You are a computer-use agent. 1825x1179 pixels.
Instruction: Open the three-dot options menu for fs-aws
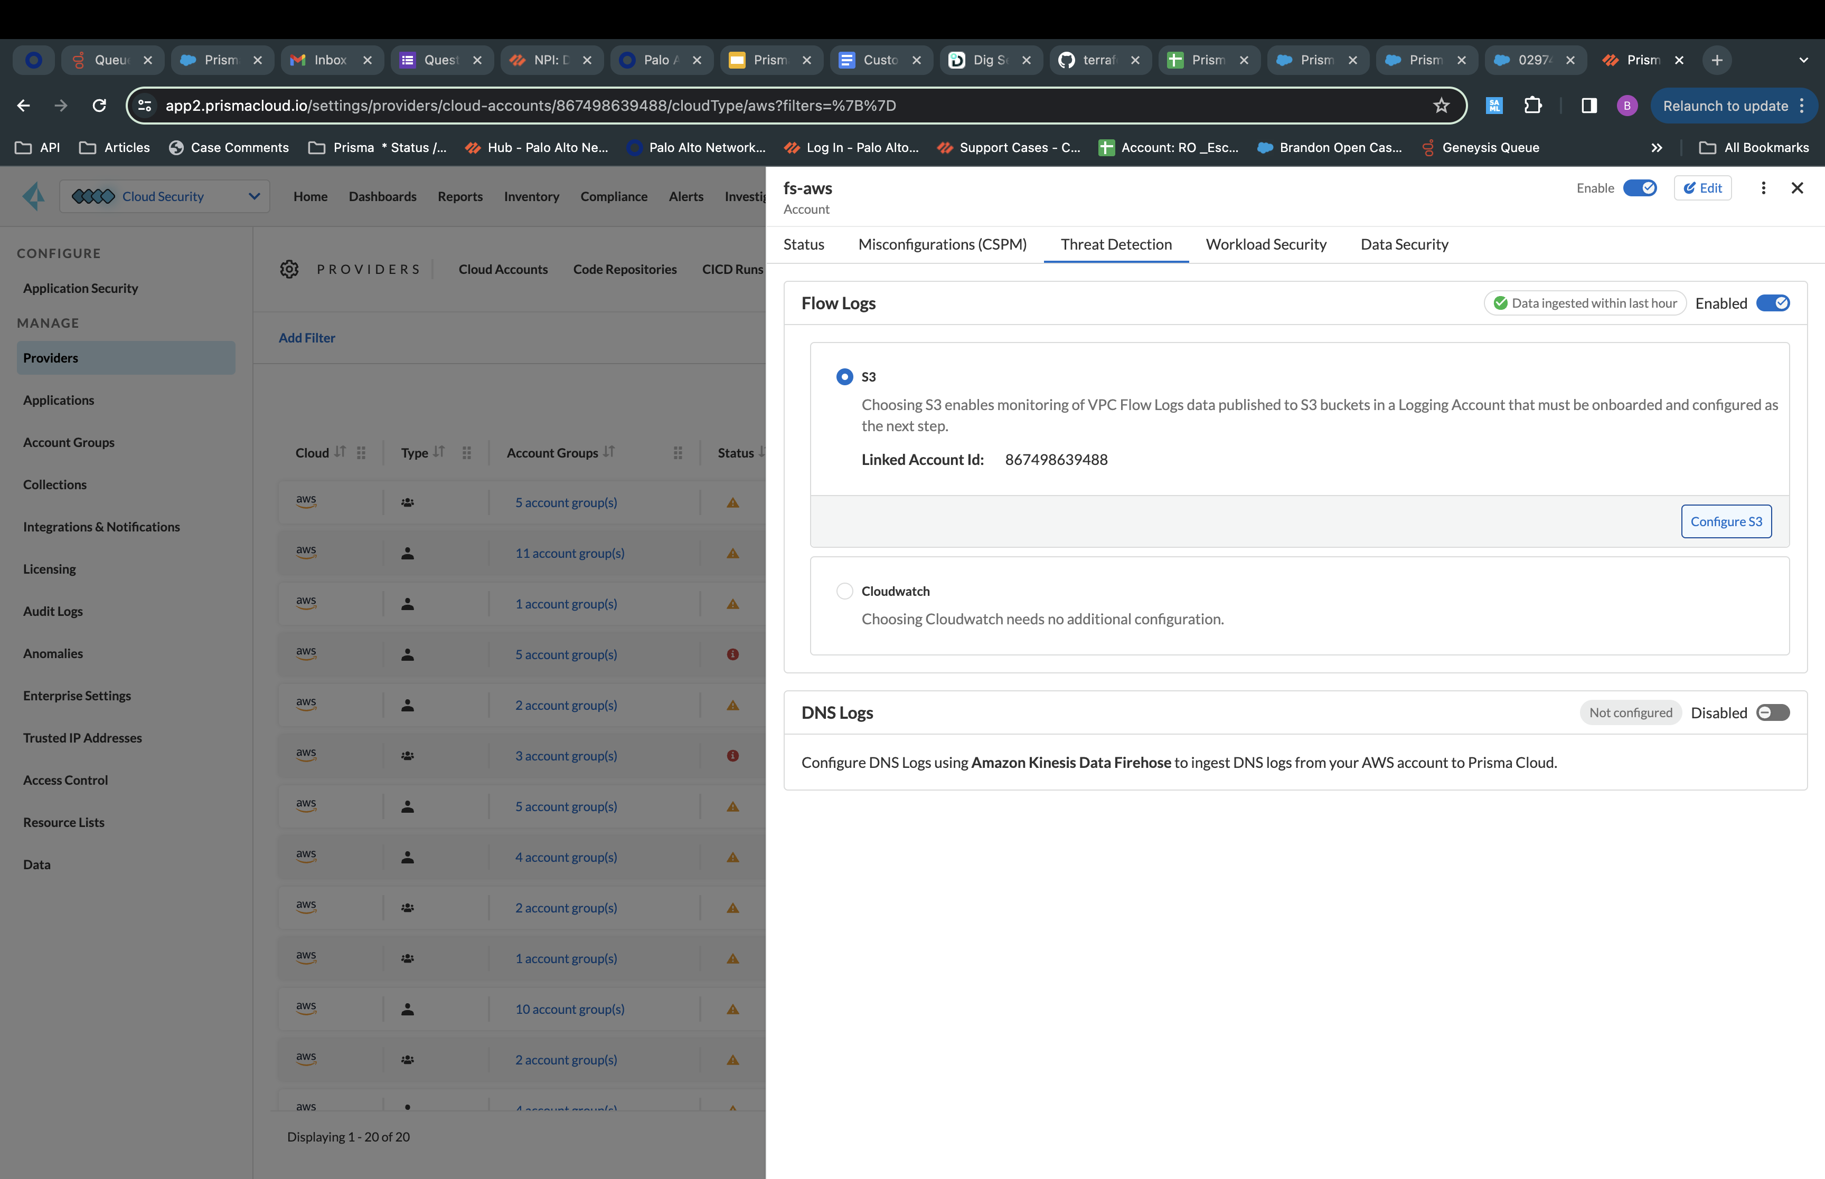click(1763, 188)
